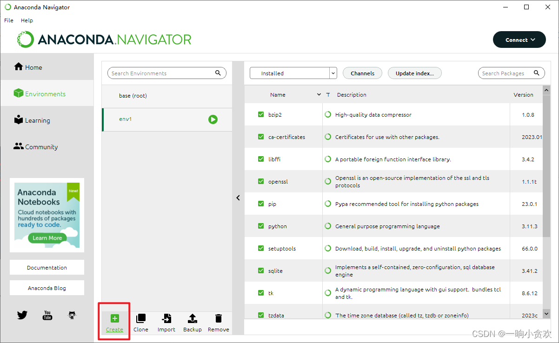559x343 pixels.
Task: Select the env1 environment
Action: coord(167,119)
